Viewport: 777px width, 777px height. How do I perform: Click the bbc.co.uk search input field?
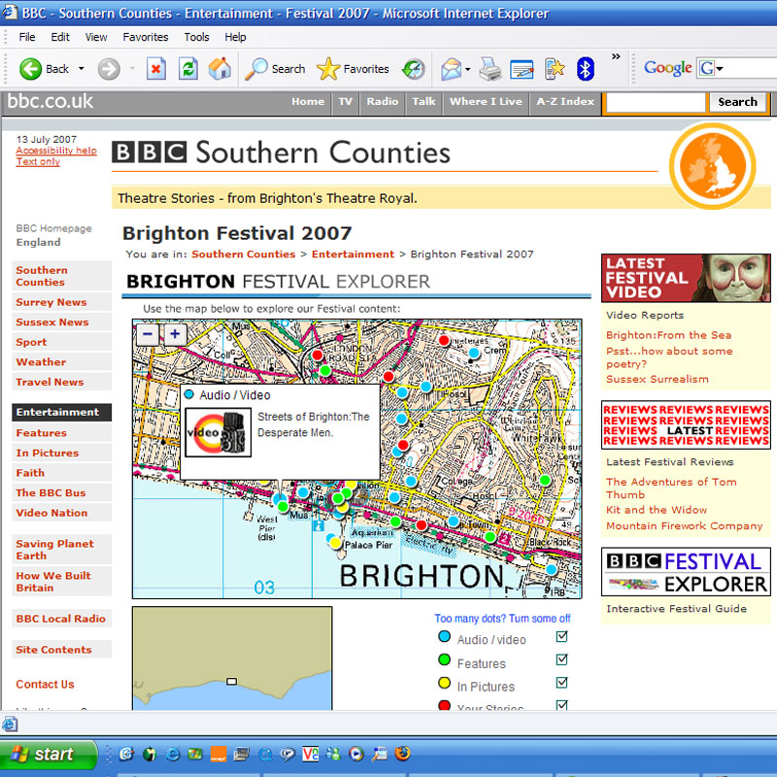(656, 102)
